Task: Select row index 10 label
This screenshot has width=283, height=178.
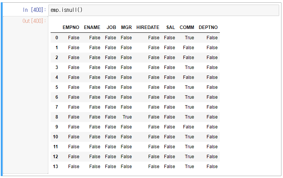Action: [56, 137]
